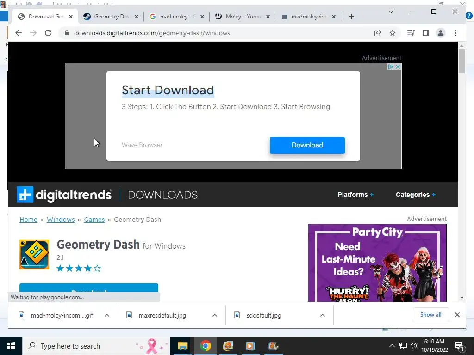Close the Steam Geometry Dash tab
474x355 pixels.
coord(137,17)
